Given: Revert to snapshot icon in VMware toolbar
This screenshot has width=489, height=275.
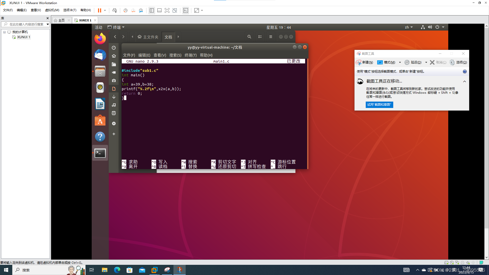Looking at the screenshot, I should (x=133, y=10).
